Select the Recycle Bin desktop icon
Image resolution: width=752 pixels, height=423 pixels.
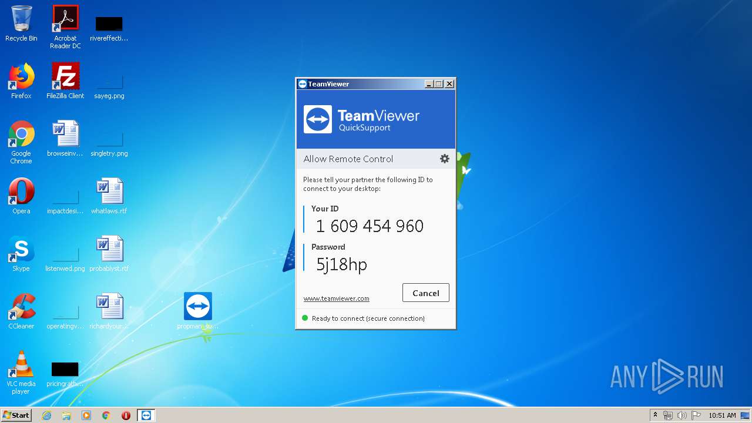[x=21, y=23]
